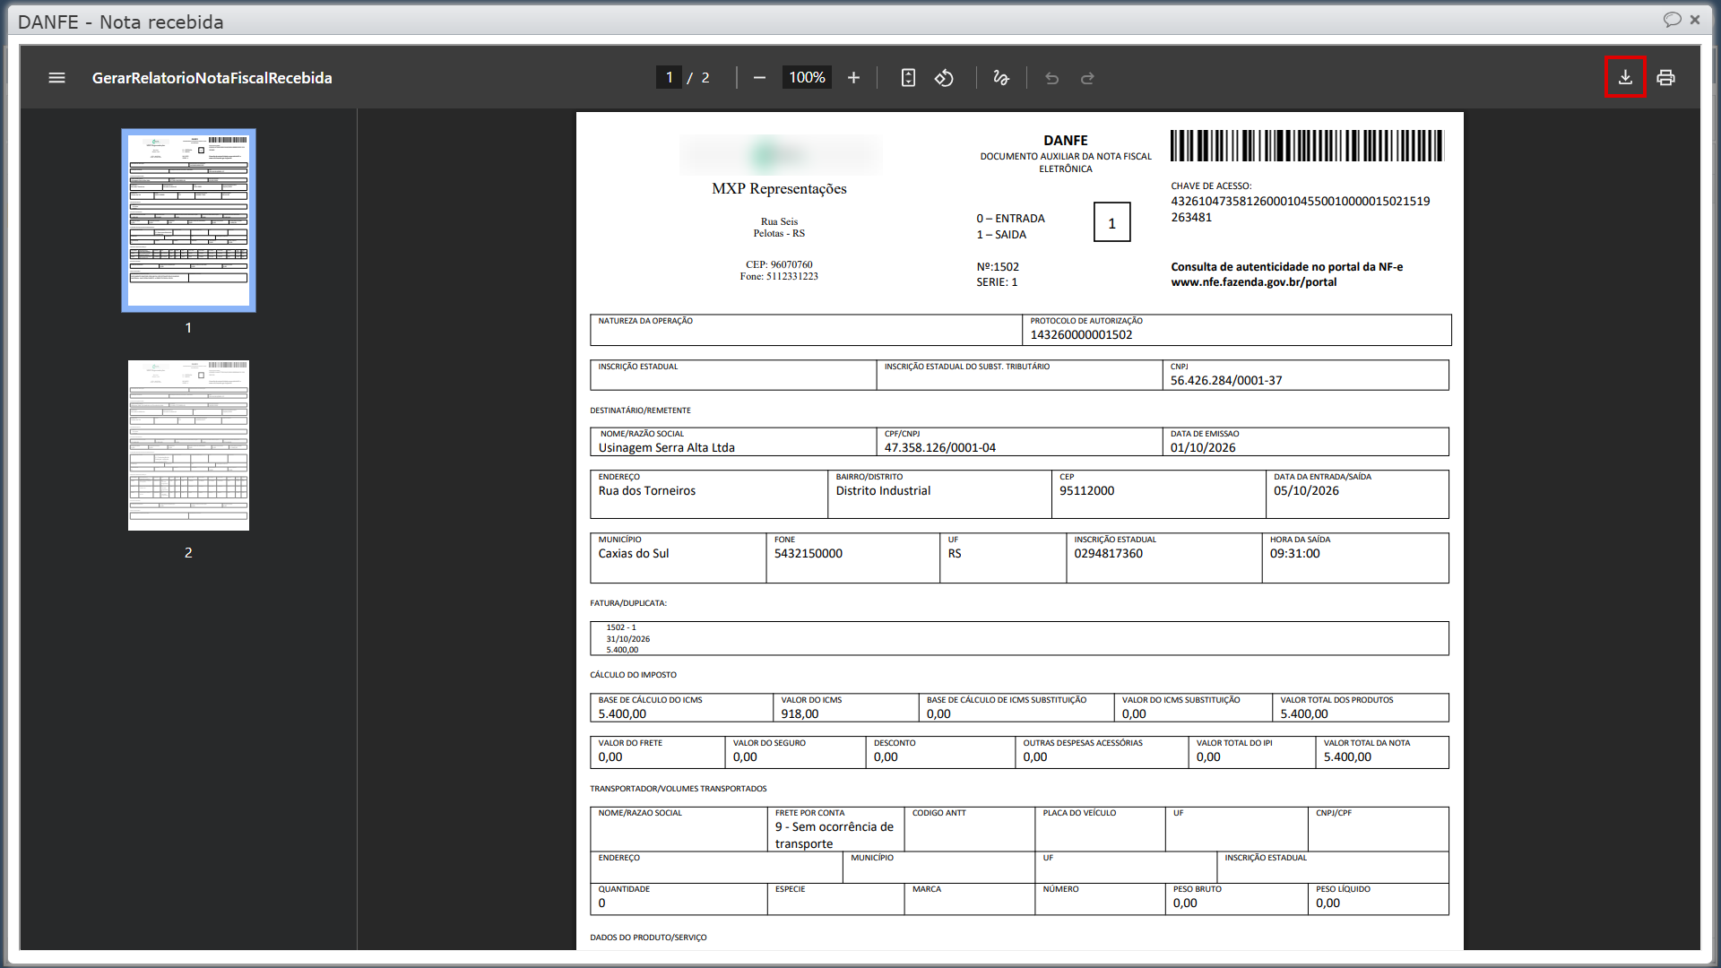Click the MXP Representações company logo
The height and width of the screenshot is (968, 1721).
780,155
